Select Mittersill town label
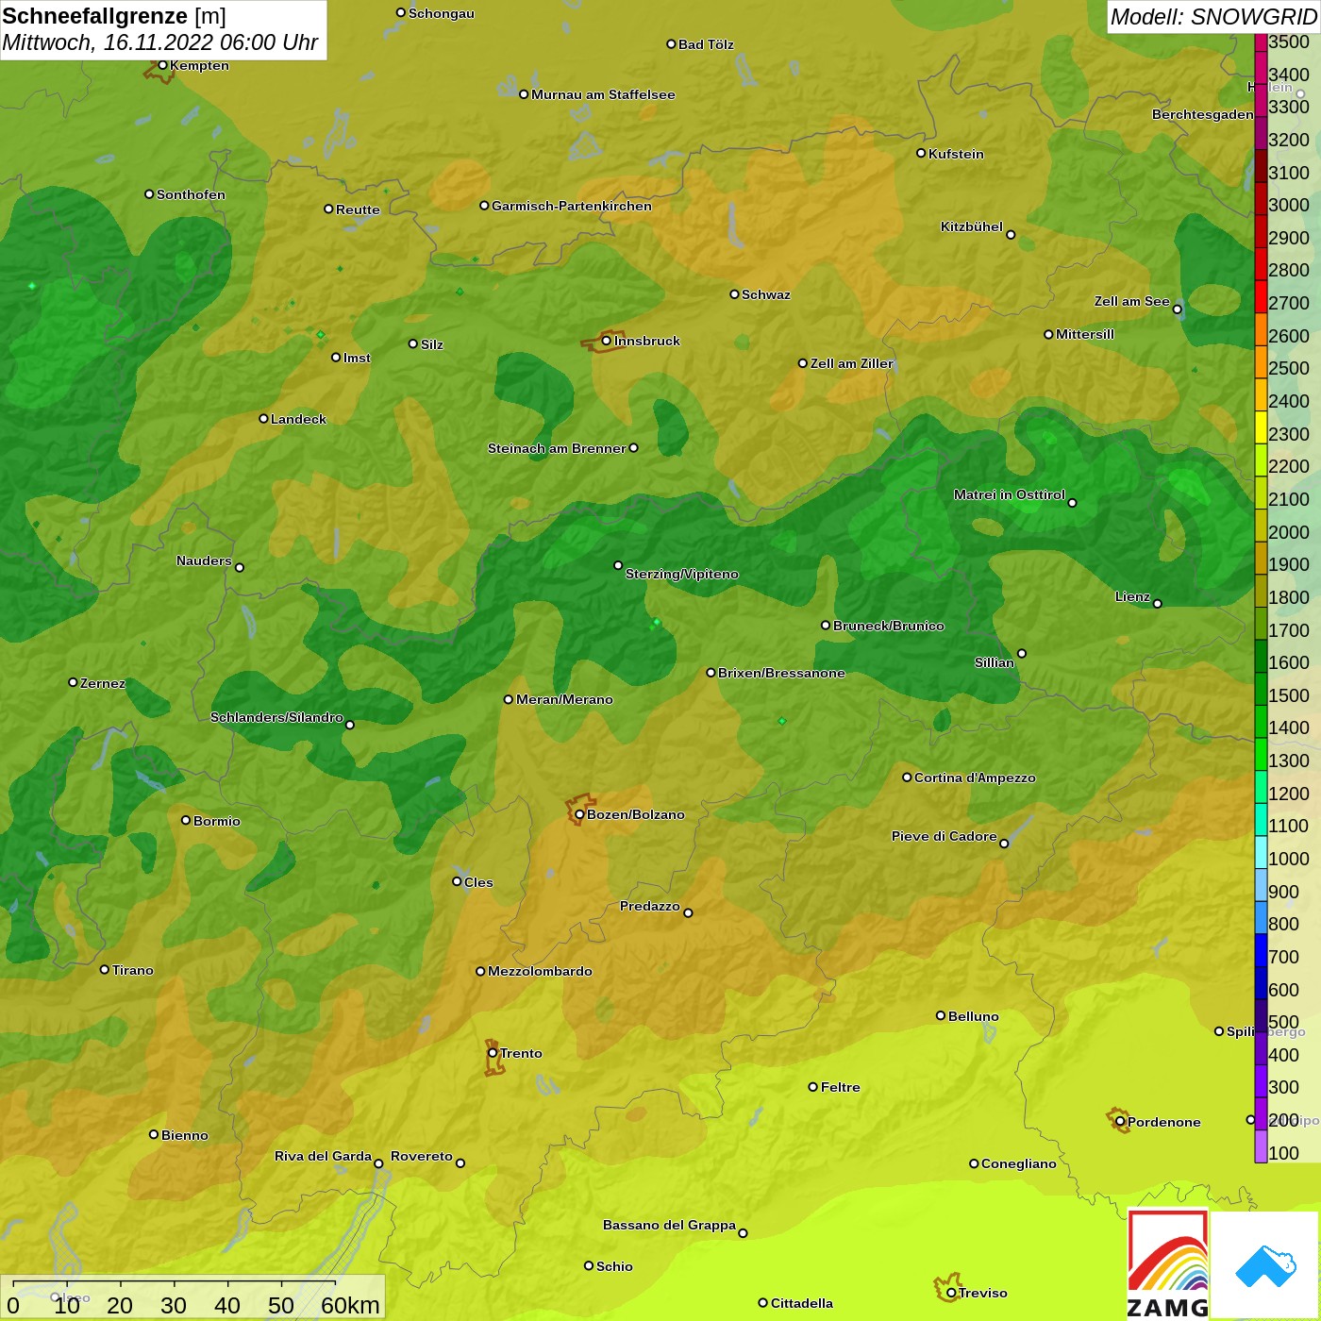 coord(1085,334)
